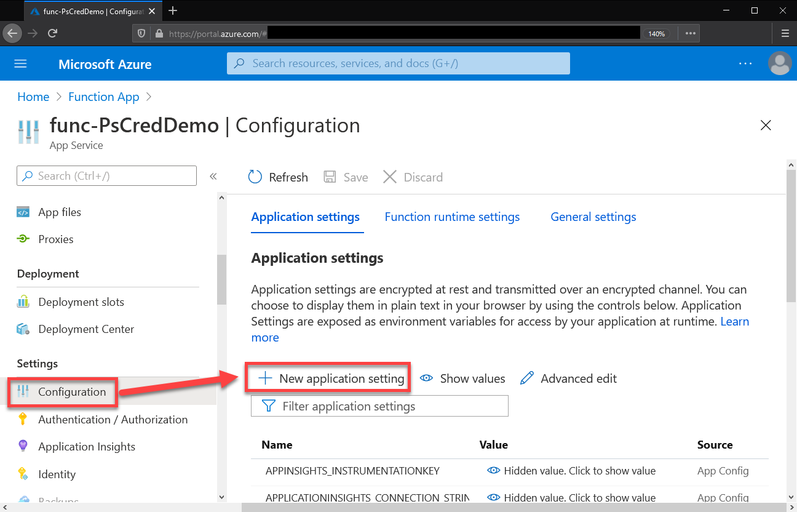Image resolution: width=797 pixels, height=512 pixels.
Task: Click the Source column header
Action: coord(715,445)
